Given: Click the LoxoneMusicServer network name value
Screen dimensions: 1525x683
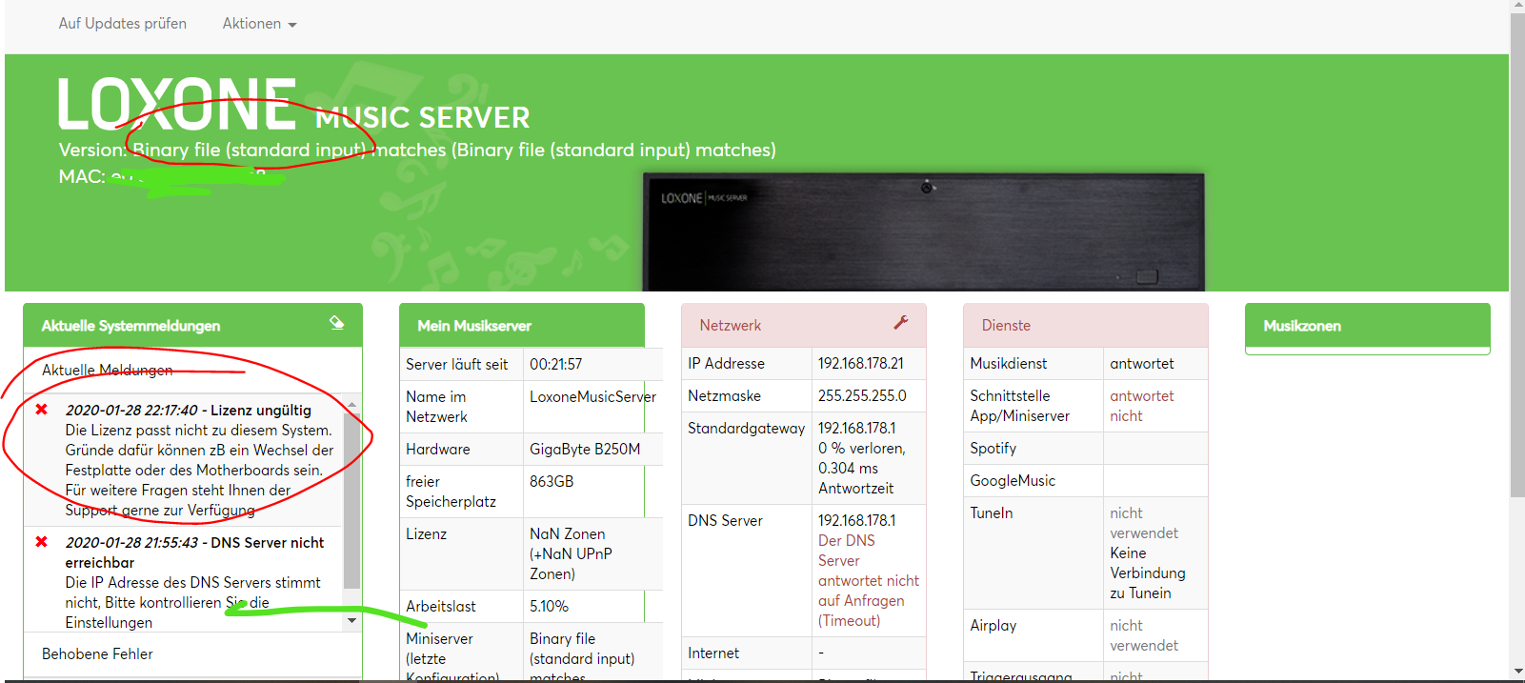Looking at the screenshot, I should pyautogui.click(x=592, y=397).
